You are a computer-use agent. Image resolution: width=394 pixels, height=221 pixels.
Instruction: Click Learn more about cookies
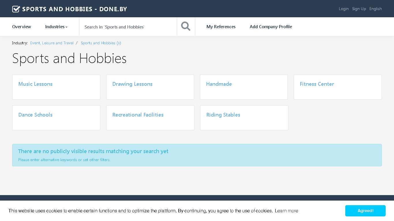point(286,211)
